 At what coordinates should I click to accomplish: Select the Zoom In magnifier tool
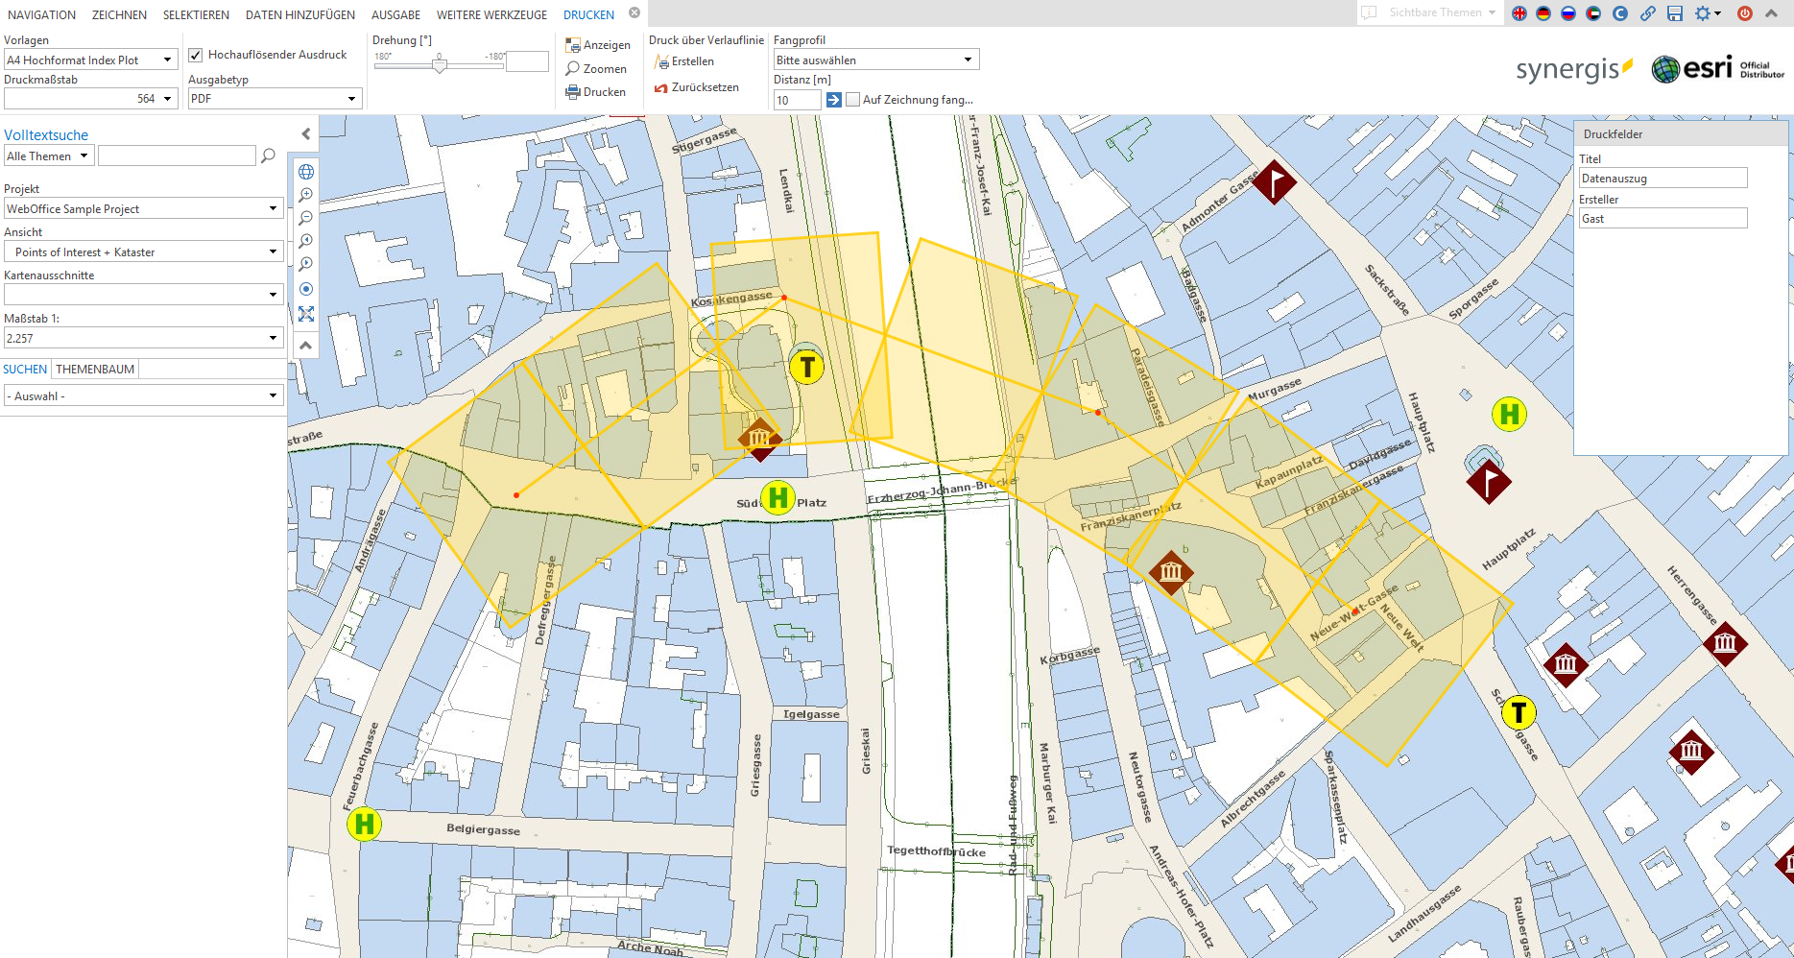pyautogui.click(x=305, y=193)
